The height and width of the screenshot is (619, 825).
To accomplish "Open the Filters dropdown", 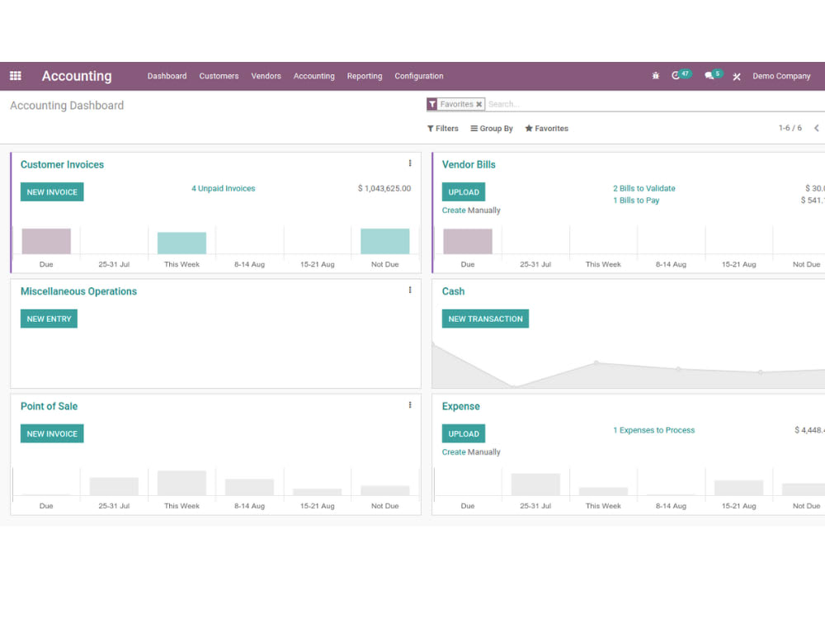I will tap(442, 129).
